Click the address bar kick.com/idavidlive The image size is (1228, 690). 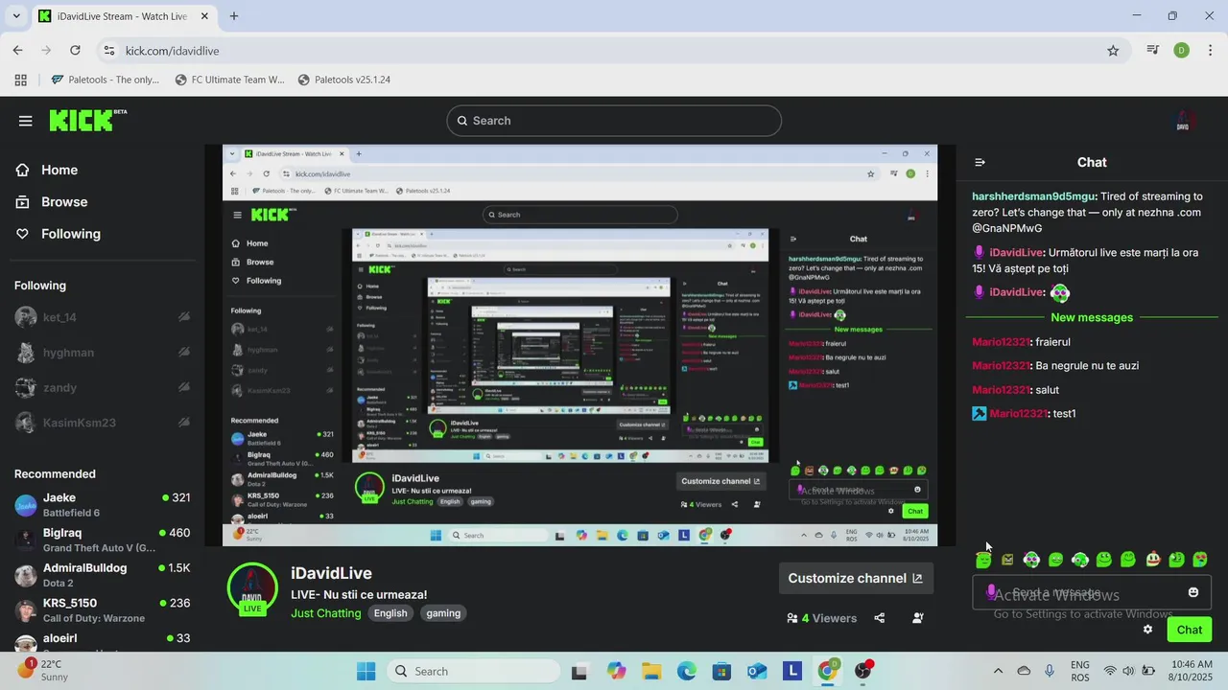pos(171,51)
